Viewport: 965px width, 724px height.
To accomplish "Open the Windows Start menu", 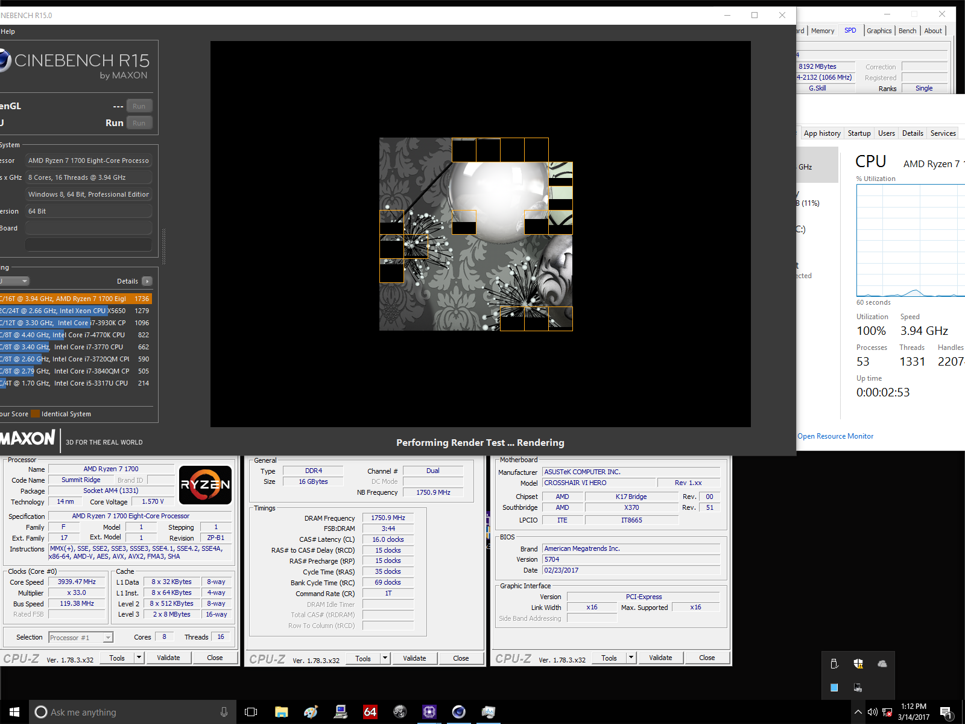I will point(14,712).
